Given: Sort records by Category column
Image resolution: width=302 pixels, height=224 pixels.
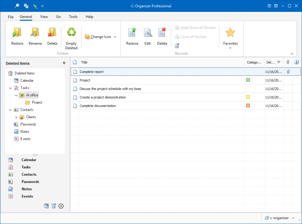Looking at the screenshot, I should tap(254, 62).
